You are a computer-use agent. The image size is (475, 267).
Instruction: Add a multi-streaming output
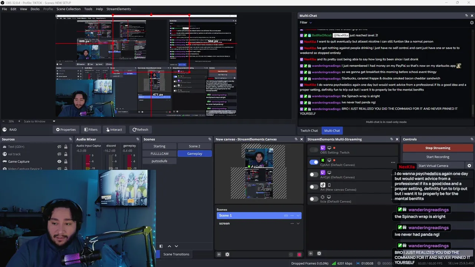(311, 254)
